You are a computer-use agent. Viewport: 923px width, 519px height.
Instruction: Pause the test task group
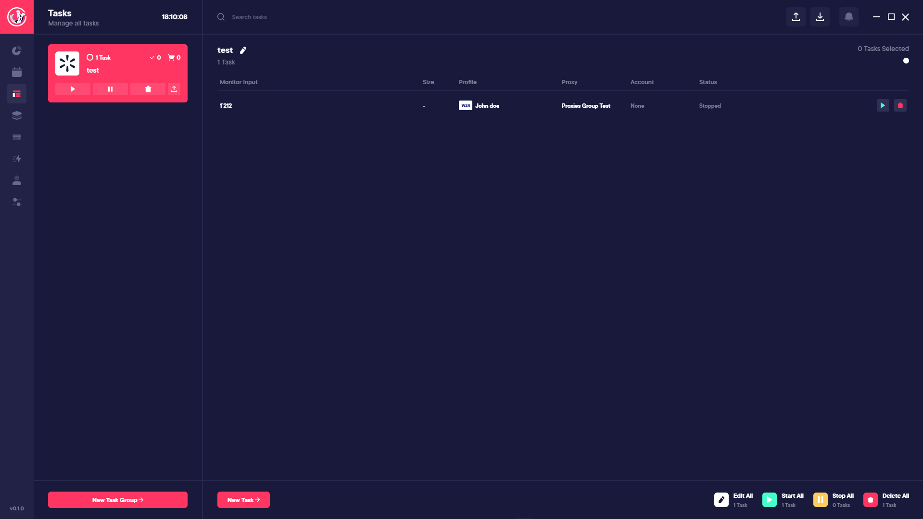pos(110,89)
